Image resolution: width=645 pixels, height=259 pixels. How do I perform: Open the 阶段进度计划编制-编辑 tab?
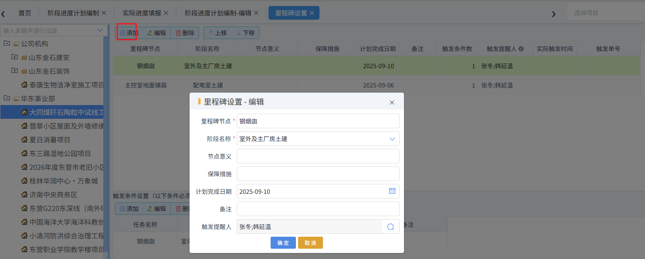[x=218, y=13]
